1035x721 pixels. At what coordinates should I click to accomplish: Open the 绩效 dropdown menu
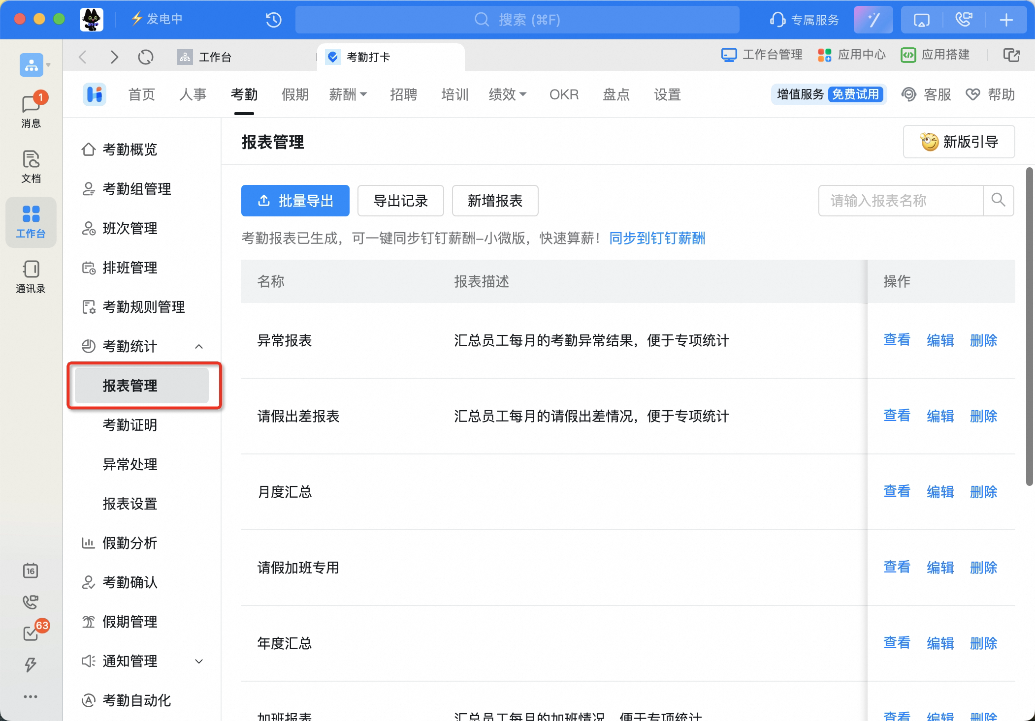click(x=508, y=94)
